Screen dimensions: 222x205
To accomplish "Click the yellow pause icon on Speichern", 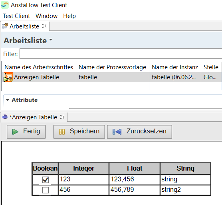I will coord(62,132).
